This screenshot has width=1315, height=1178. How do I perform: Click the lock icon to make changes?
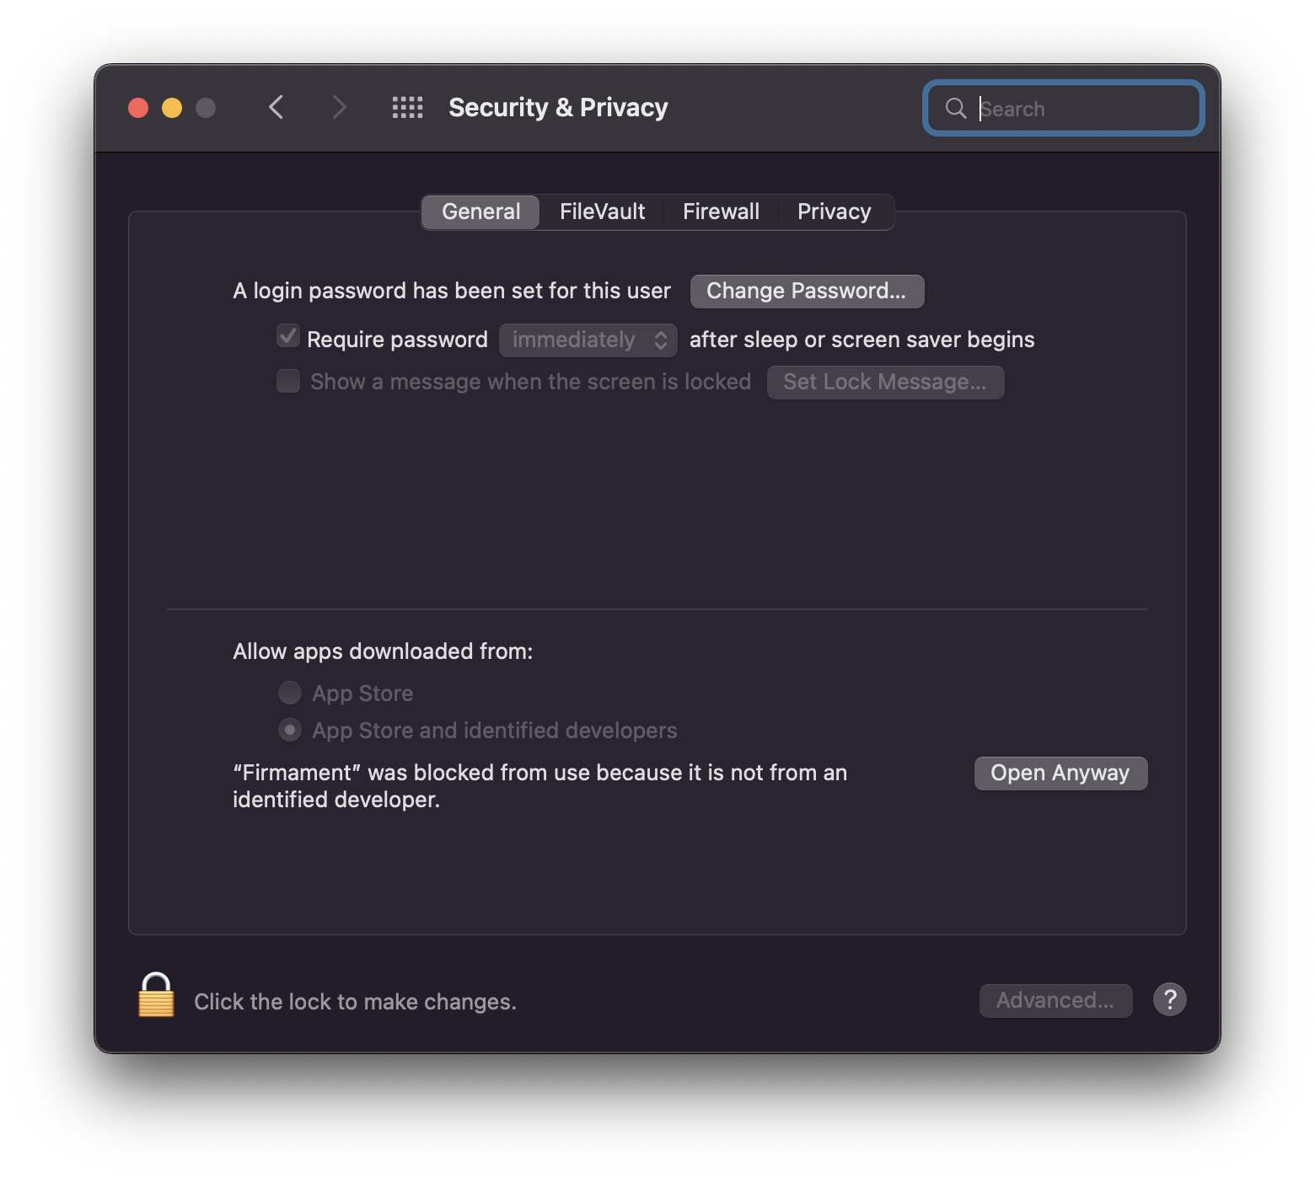pyautogui.click(x=156, y=995)
